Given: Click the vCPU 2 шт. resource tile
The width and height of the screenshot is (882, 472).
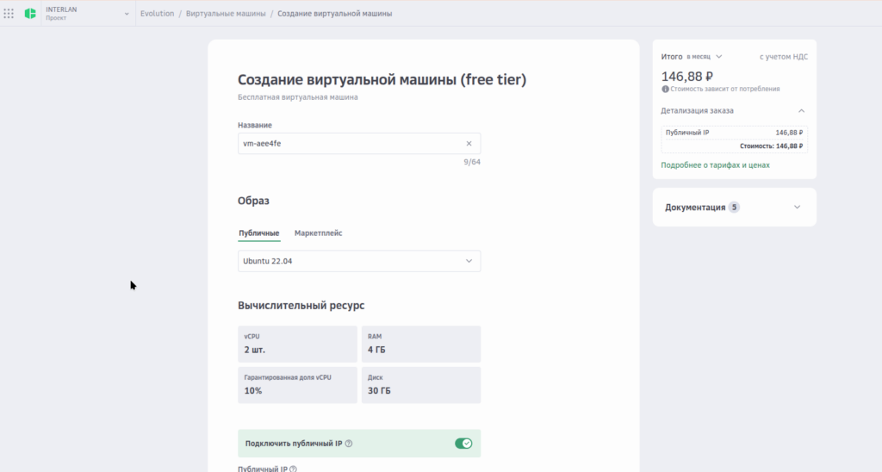Looking at the screenshot, I should 297,344.
